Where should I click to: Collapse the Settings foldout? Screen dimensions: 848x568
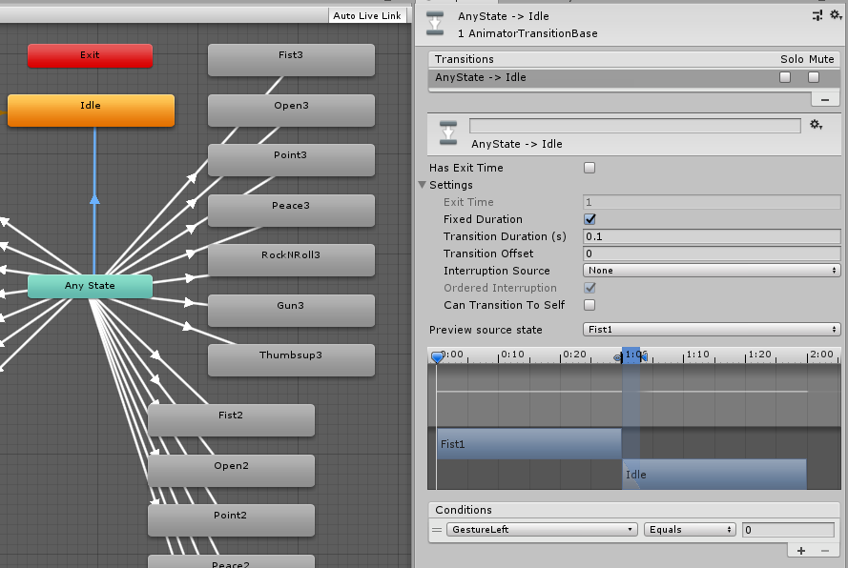(x=423, y=185)
